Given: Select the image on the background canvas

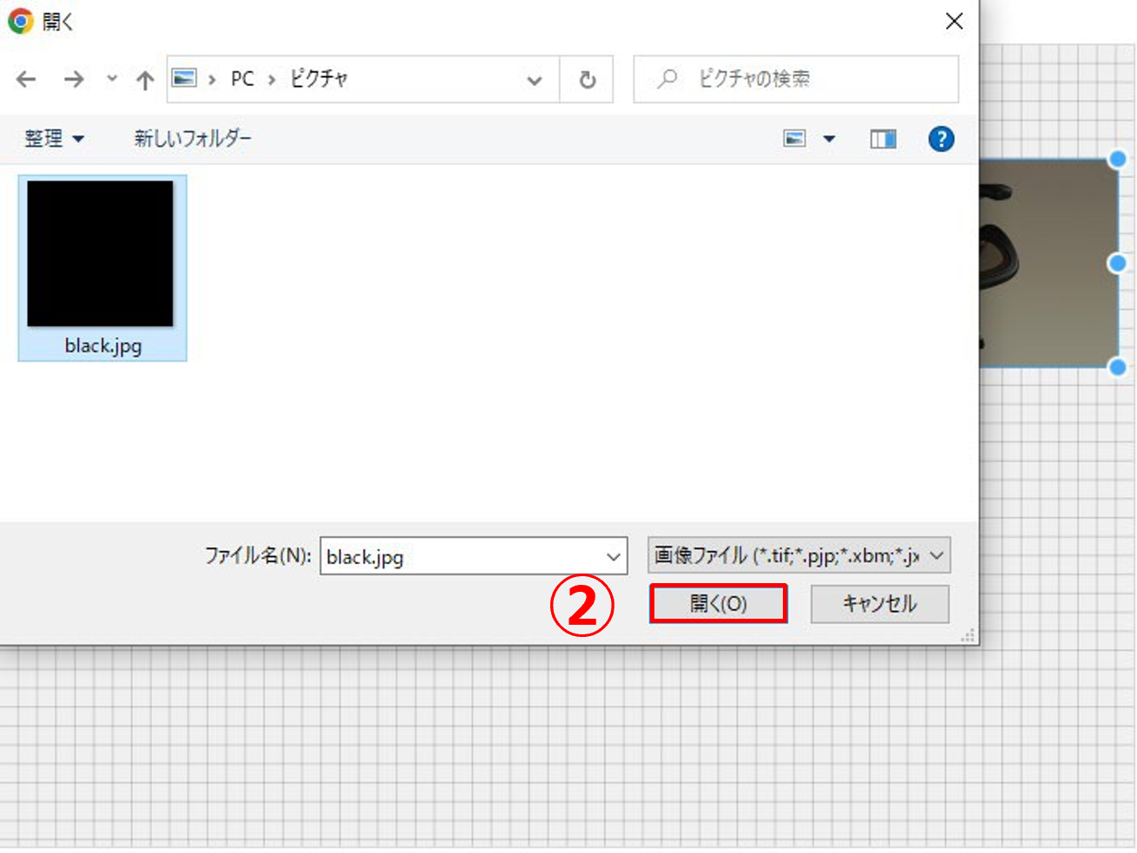Looking at the screenshot, I should [x=1048, y=263].
